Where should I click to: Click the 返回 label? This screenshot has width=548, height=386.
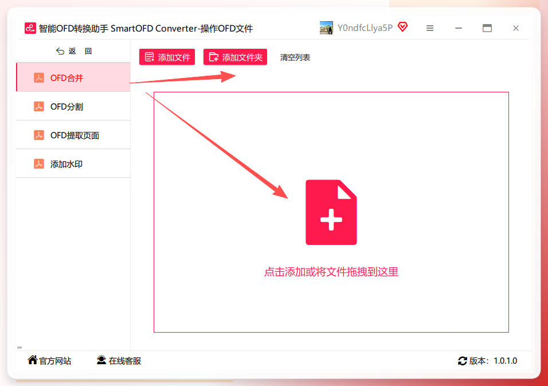pyautogui.click(x=80, y=52)
